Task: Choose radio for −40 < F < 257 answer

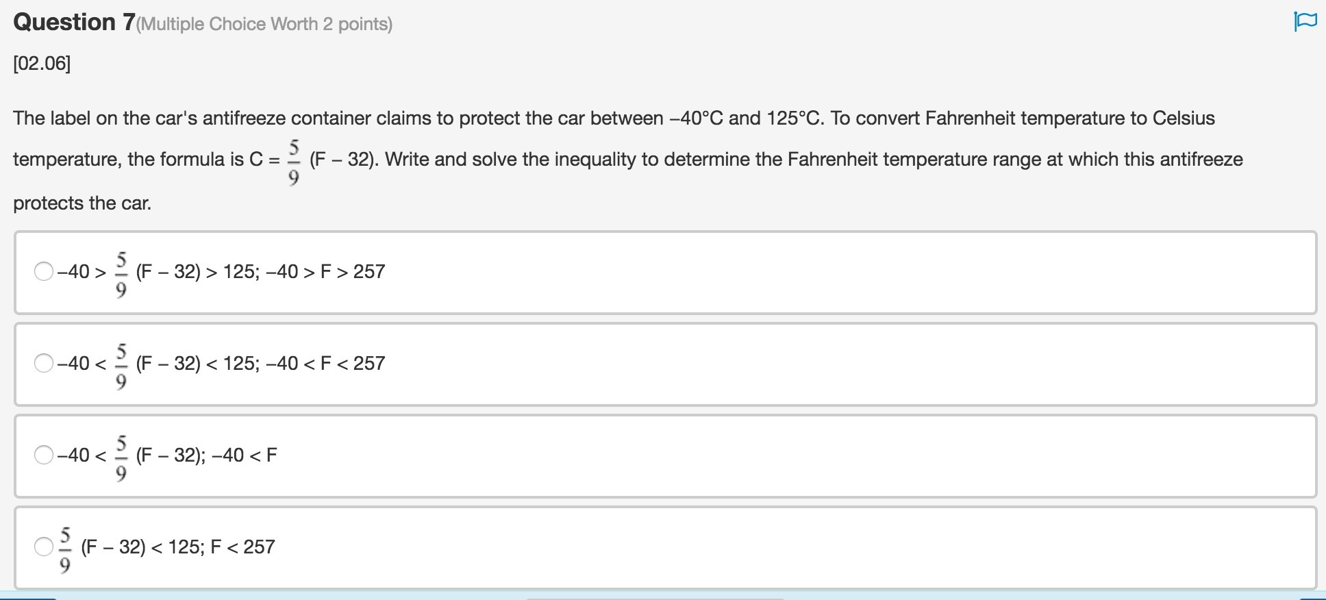Action: [44, 363]
